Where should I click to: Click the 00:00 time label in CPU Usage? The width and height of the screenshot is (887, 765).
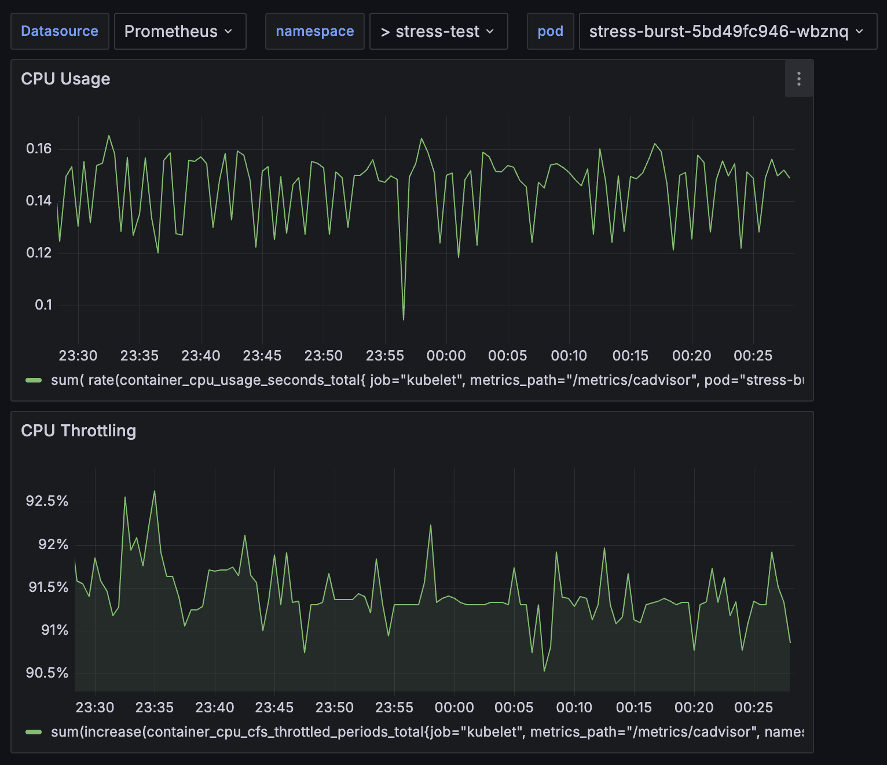pyautogui.click(x=446, y=356)
